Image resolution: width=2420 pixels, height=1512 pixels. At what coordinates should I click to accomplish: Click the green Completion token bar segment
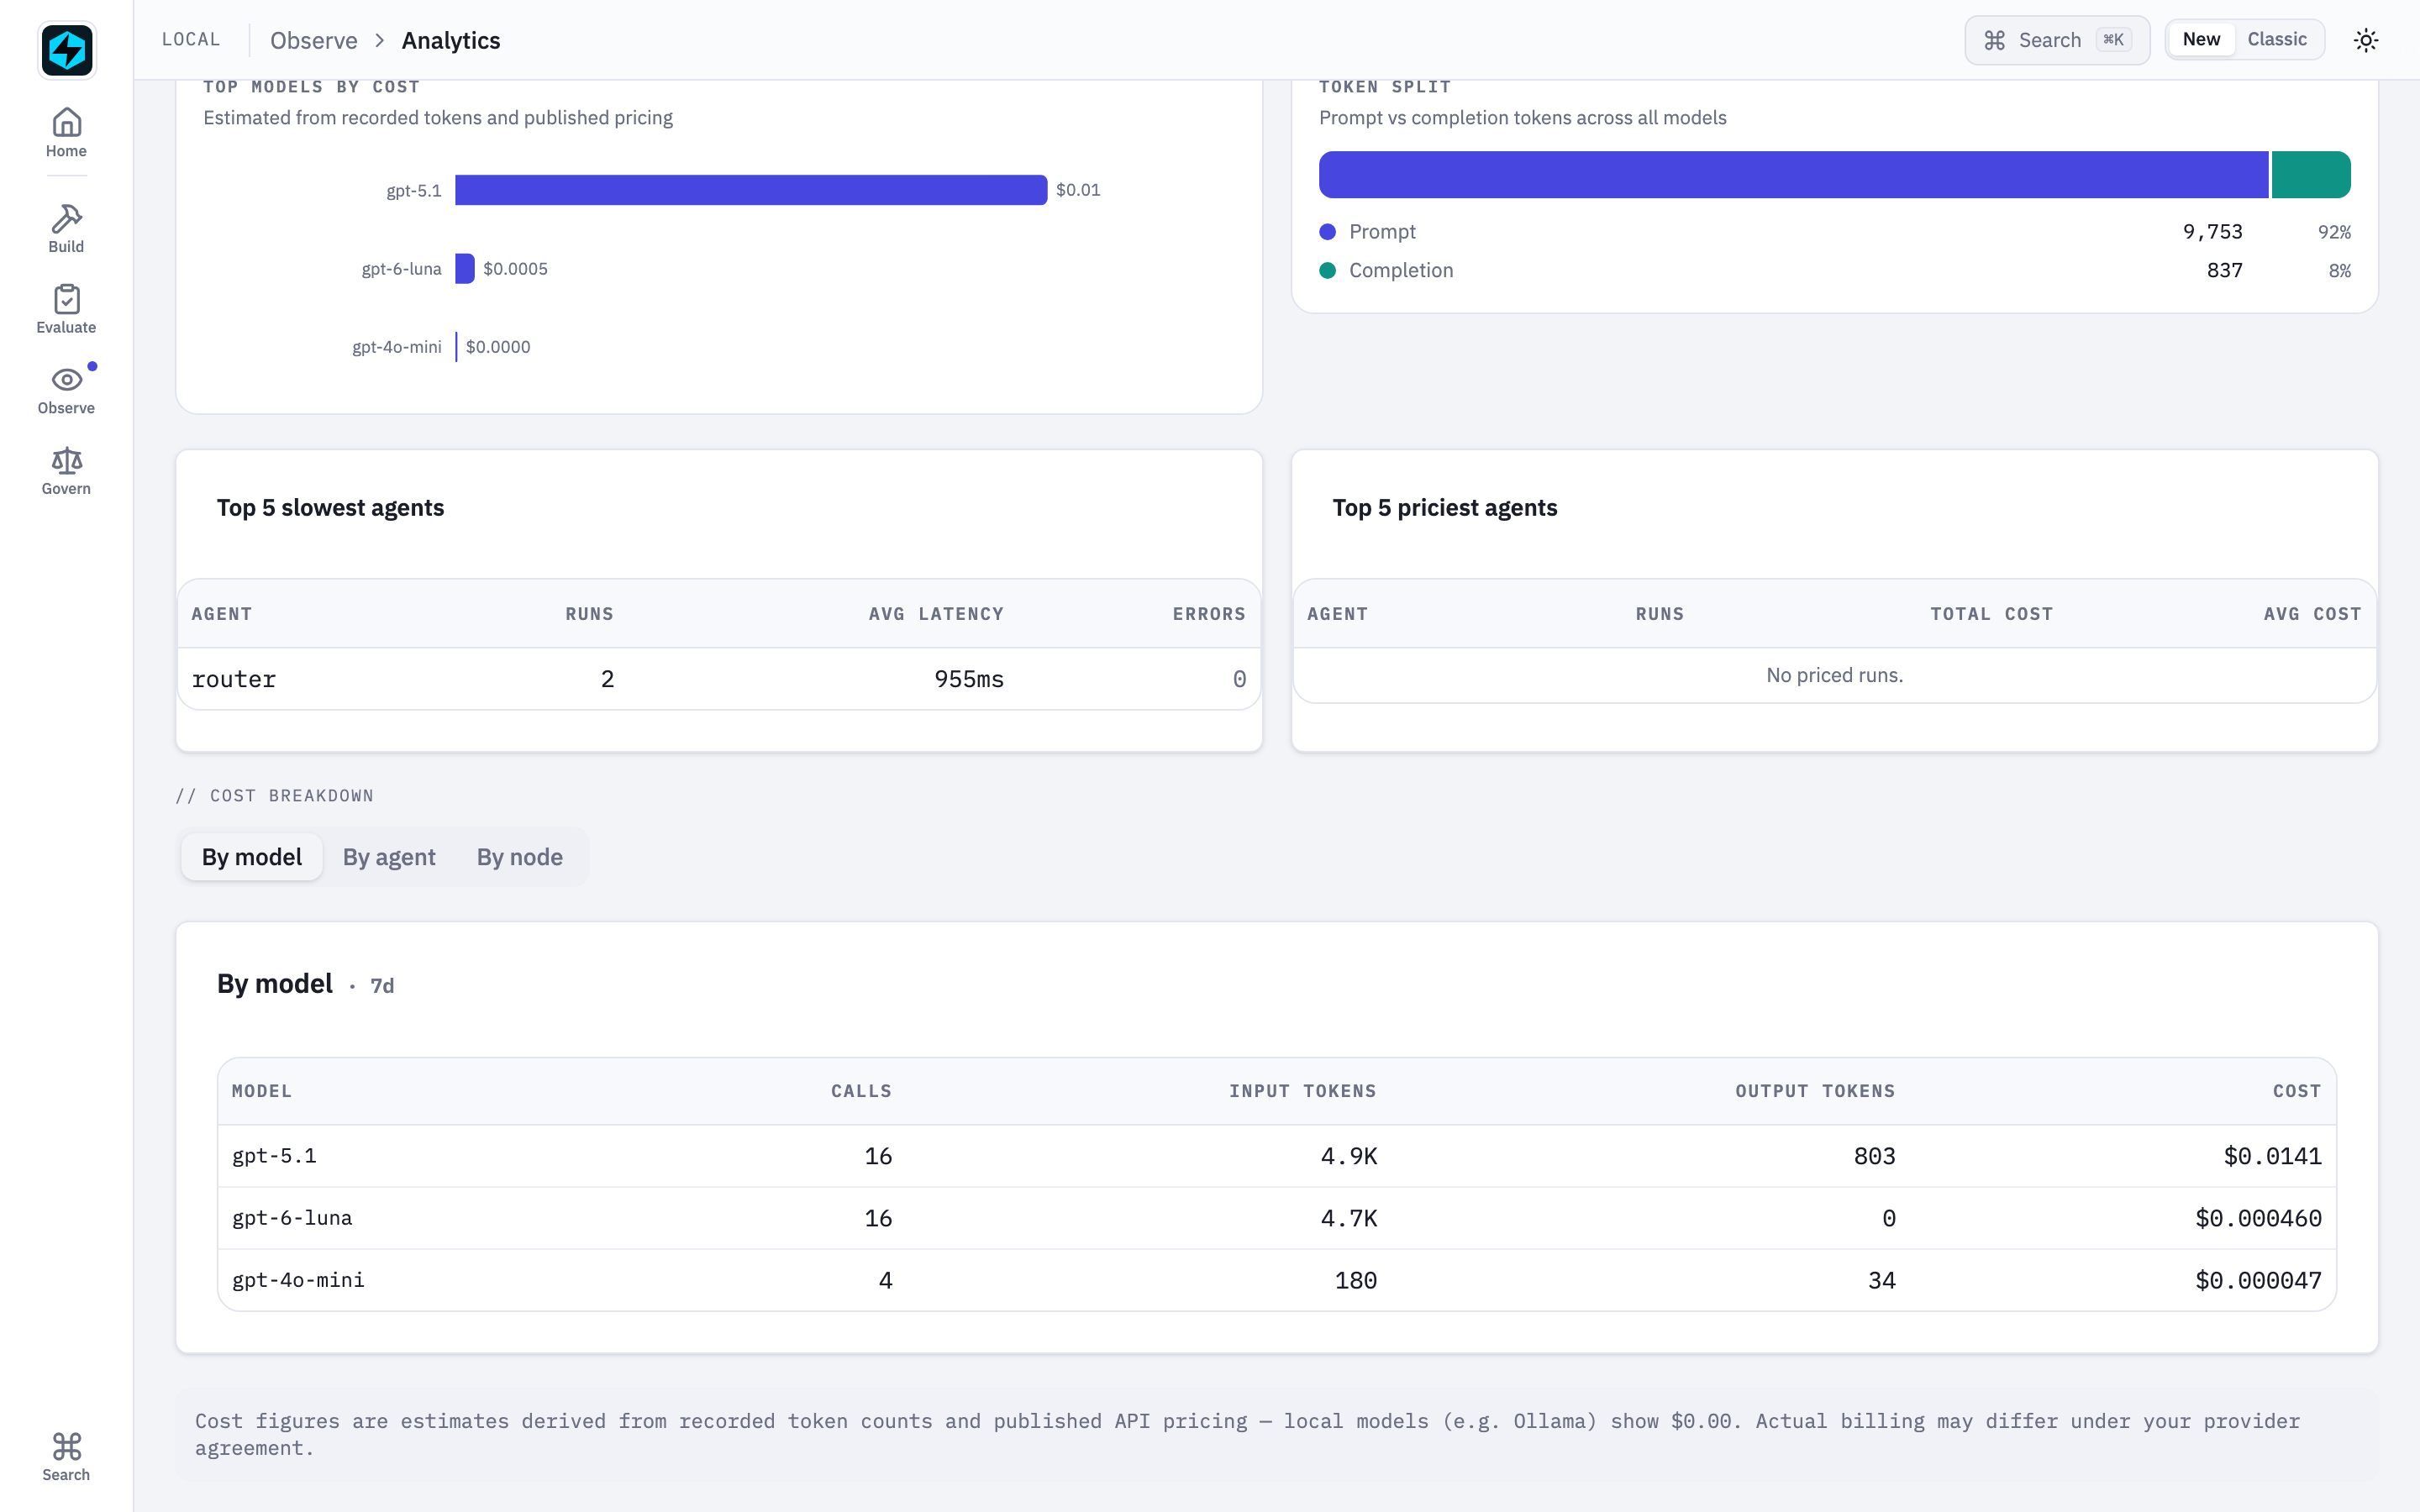click(2311, 174)
